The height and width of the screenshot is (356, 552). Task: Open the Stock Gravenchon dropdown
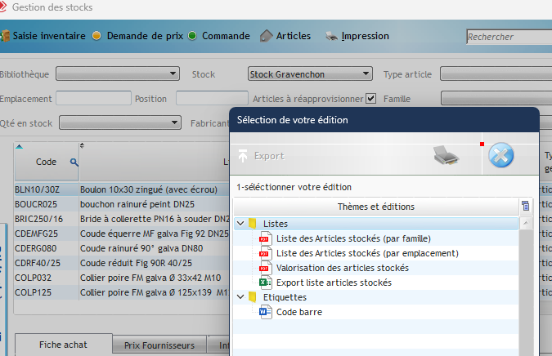pyautogui.click(x=310, y=73)
